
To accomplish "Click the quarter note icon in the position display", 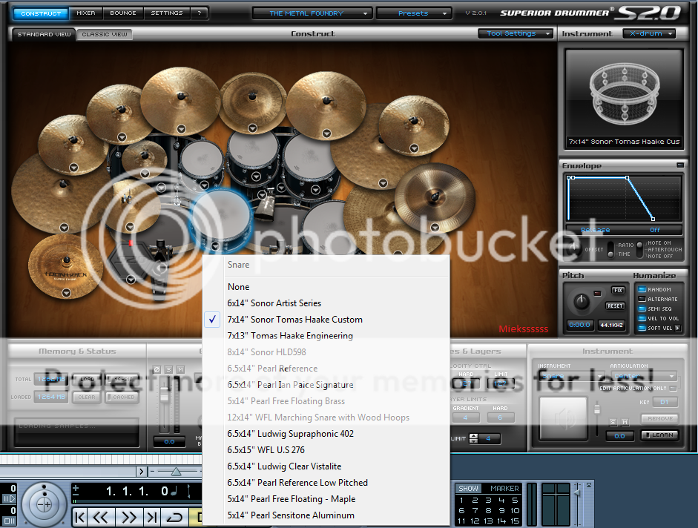I will tap(174, 491).
